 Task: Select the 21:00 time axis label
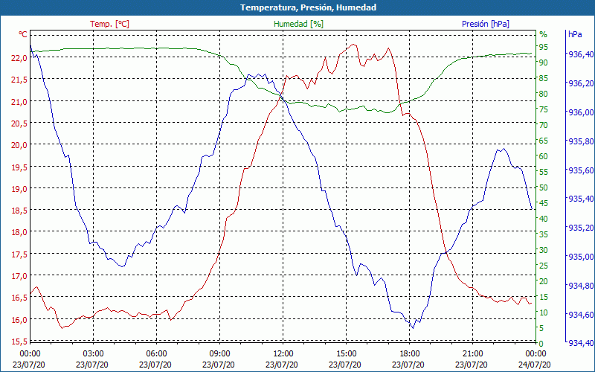(472, 354)
